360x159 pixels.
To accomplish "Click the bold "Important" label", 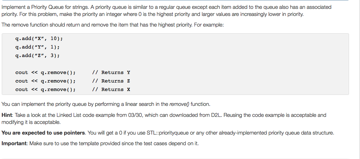I will (14, 143).
